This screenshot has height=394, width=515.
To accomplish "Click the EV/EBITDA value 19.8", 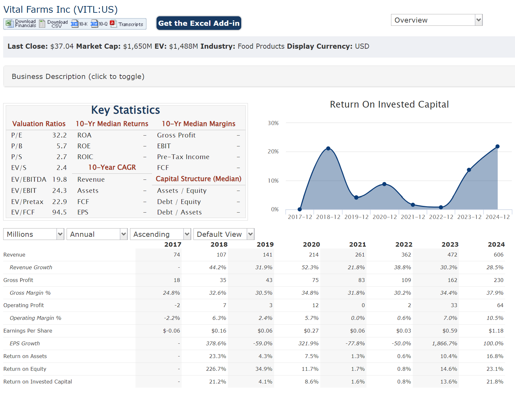I will [x=60, y=179].
